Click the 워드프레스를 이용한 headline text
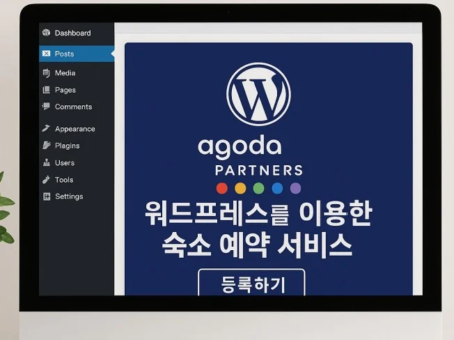The image size is (454, 340). tap(258, 214)
